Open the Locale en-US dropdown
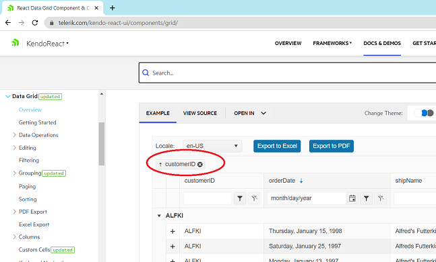The width and height of the screenshot is (436, 262). click(212, 146)
